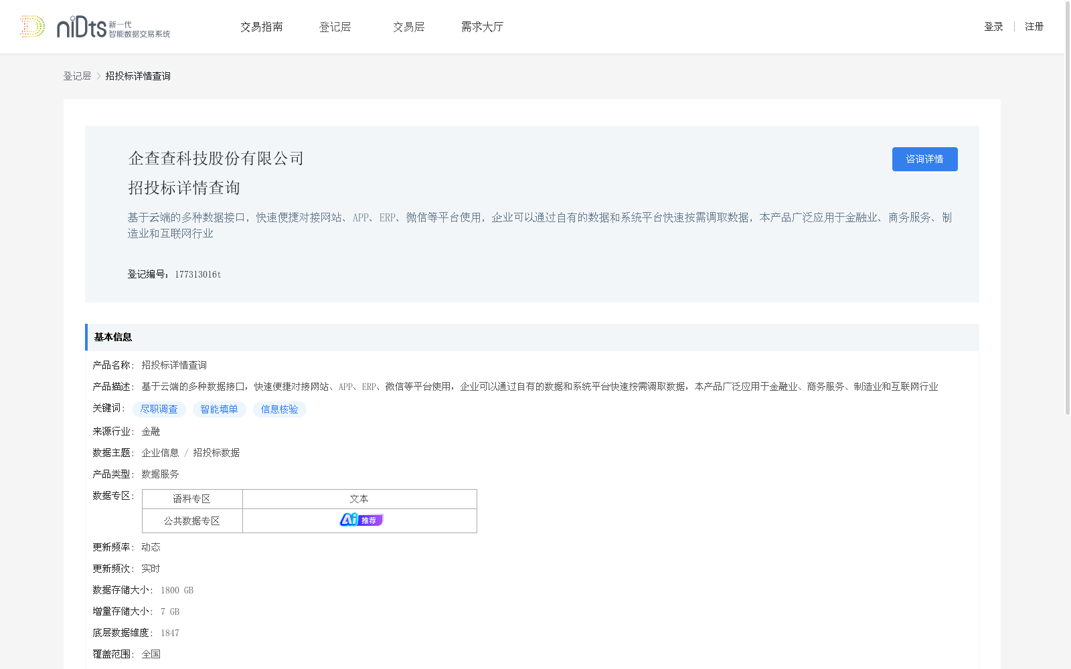Click the 文本 table cell
This screenshot has width=1071, height=669.
point(359,499)
